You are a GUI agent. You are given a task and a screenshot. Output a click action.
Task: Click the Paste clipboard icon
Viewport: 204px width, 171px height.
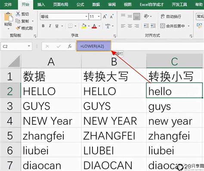pyautogui.click(x=8, y=17)
